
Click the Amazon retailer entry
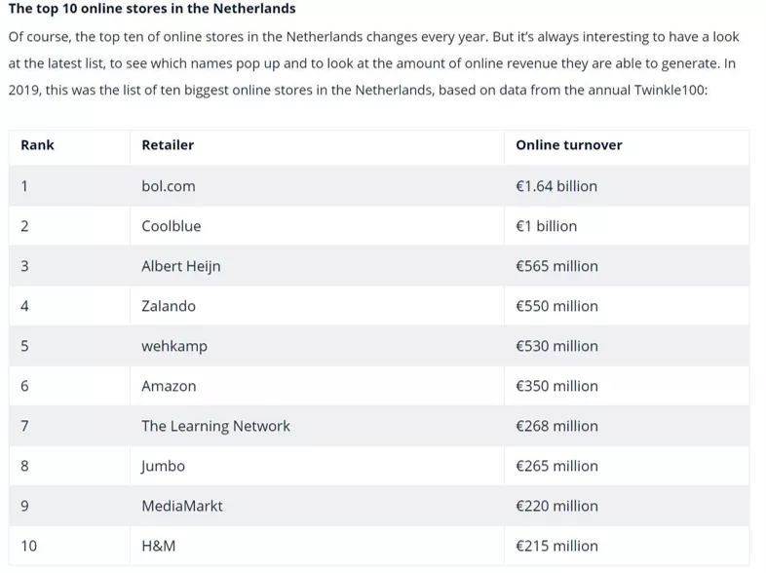[x=169, y=387]
